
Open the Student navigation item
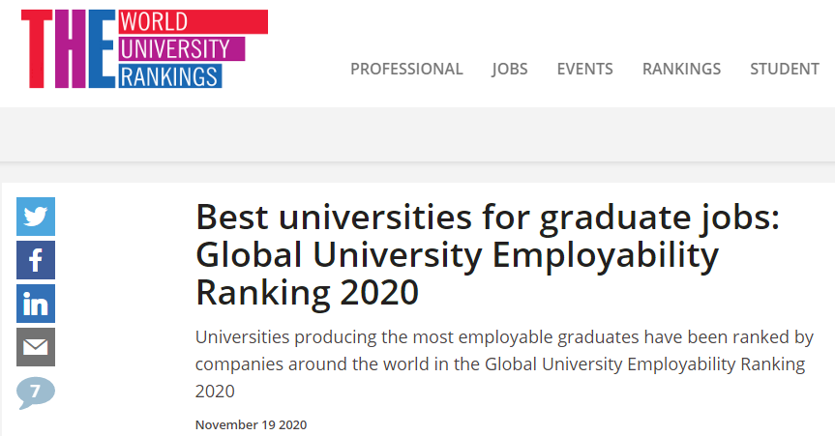pos(785,70)
